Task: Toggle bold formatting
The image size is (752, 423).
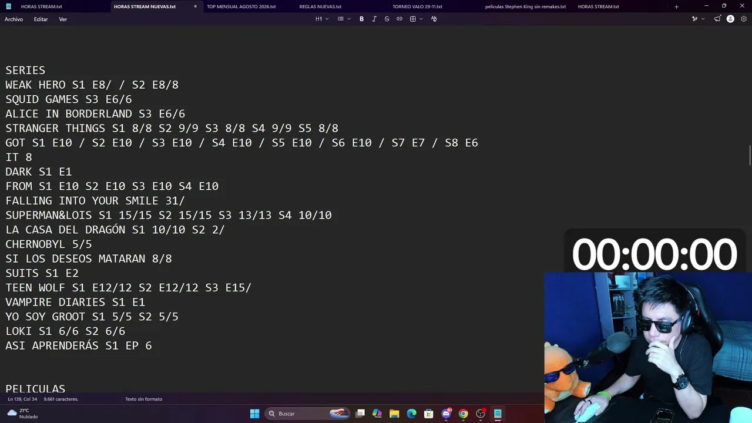Action: 361,19
